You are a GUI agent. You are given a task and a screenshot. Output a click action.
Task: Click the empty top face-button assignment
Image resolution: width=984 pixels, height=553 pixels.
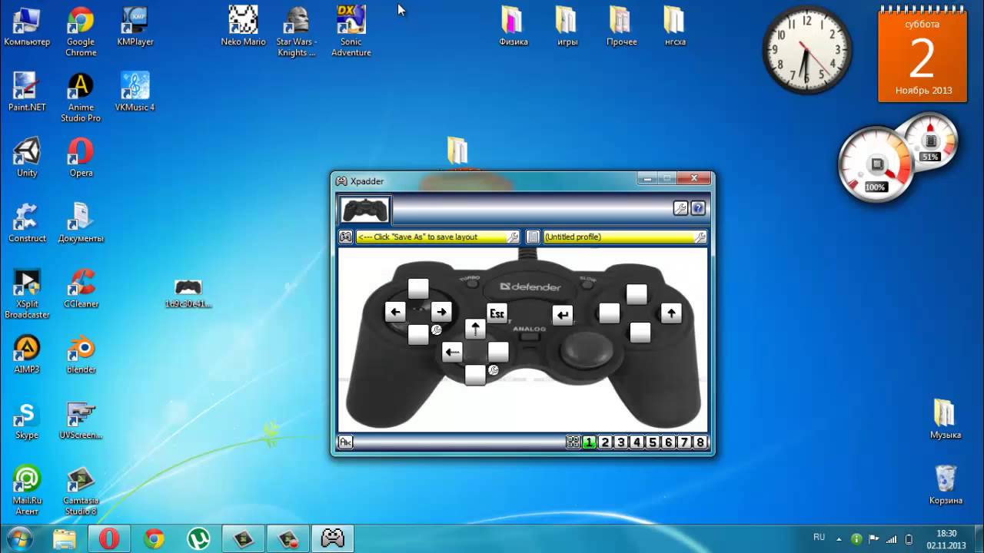(x=637, y=294)
